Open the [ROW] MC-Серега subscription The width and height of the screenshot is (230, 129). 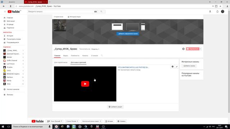13,74
